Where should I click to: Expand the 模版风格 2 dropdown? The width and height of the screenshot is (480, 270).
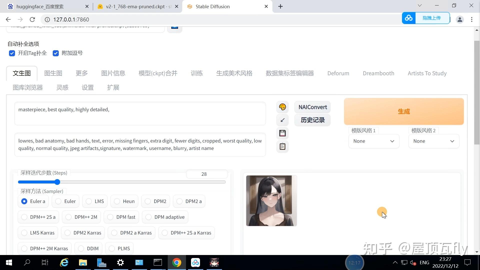coord(434,141)
